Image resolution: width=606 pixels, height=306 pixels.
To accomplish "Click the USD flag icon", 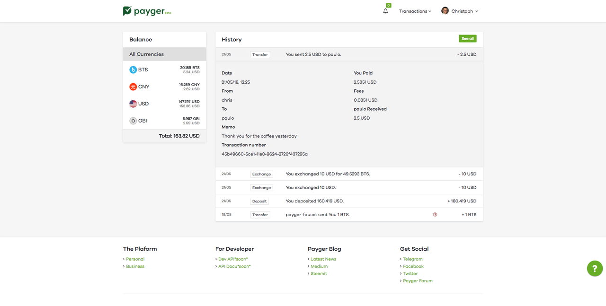I will [133, 104].
